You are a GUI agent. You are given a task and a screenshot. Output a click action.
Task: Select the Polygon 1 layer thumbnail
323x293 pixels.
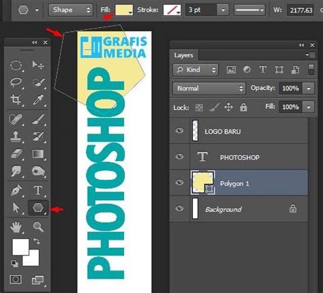[202, 183]
